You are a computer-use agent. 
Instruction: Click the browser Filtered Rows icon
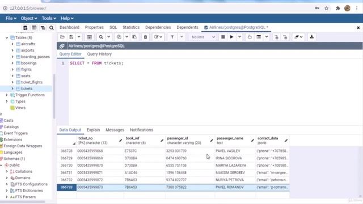point(43,28)
